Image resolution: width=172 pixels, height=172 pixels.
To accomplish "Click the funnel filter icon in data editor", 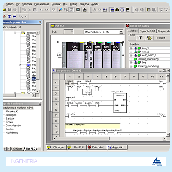I will [x=140, y=38].
